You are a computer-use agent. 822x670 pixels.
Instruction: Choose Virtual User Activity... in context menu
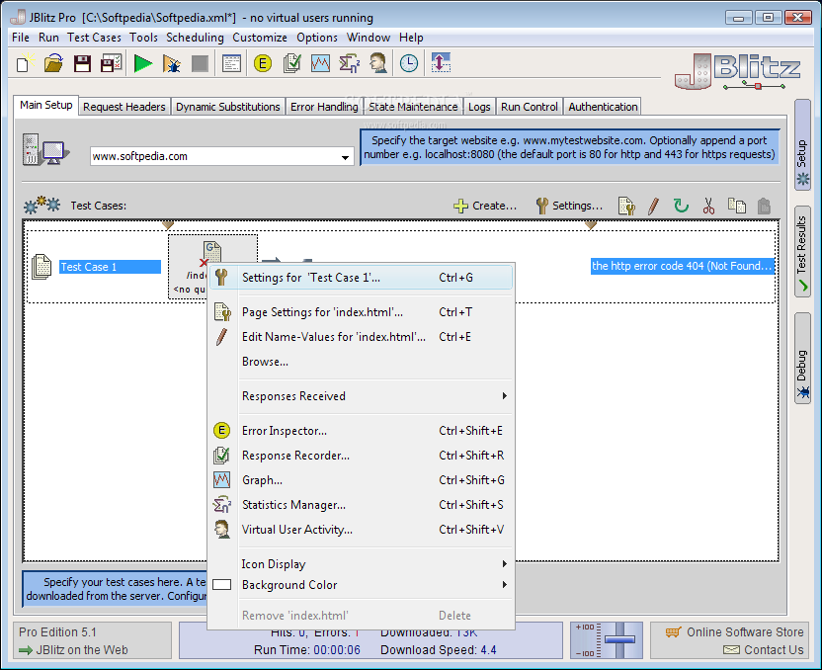coord(360,530)
